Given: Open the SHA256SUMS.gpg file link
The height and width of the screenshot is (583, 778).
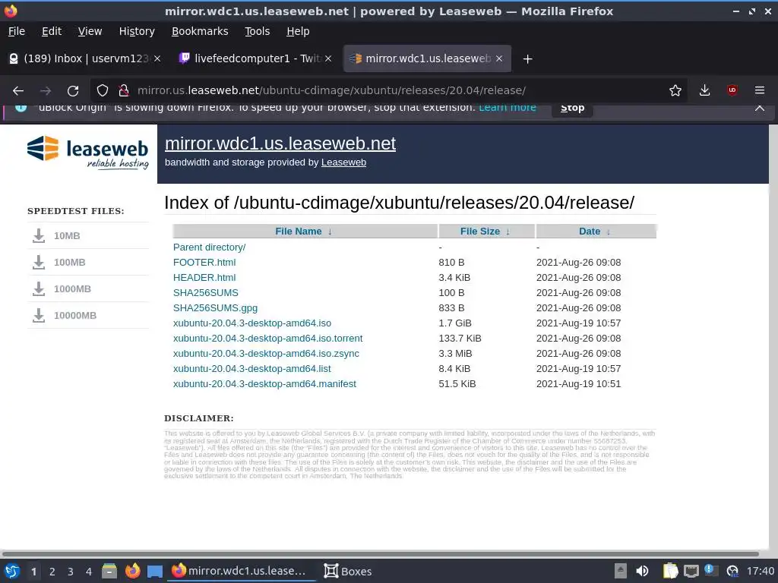Looking at the screenshot, I should 215,308.
